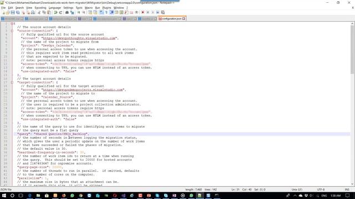
Task: Click the devopsdemoprojects.visualstudio.com URL
Action: 83,90
